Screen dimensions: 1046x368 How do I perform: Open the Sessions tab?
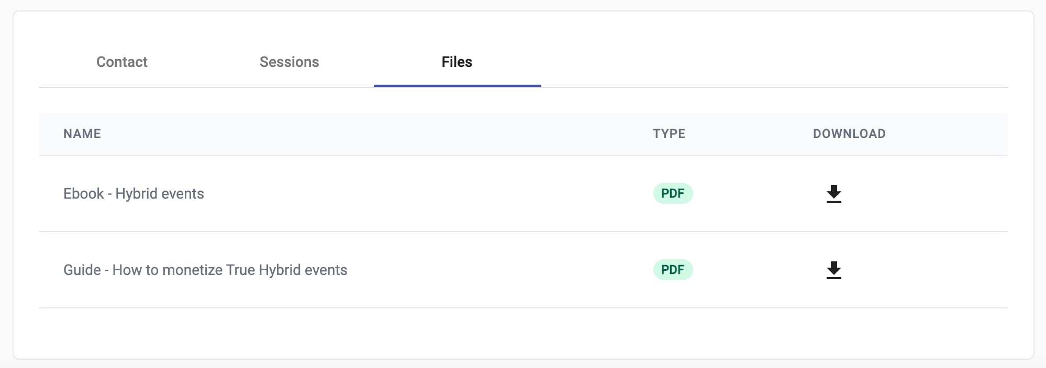point(290,62)
